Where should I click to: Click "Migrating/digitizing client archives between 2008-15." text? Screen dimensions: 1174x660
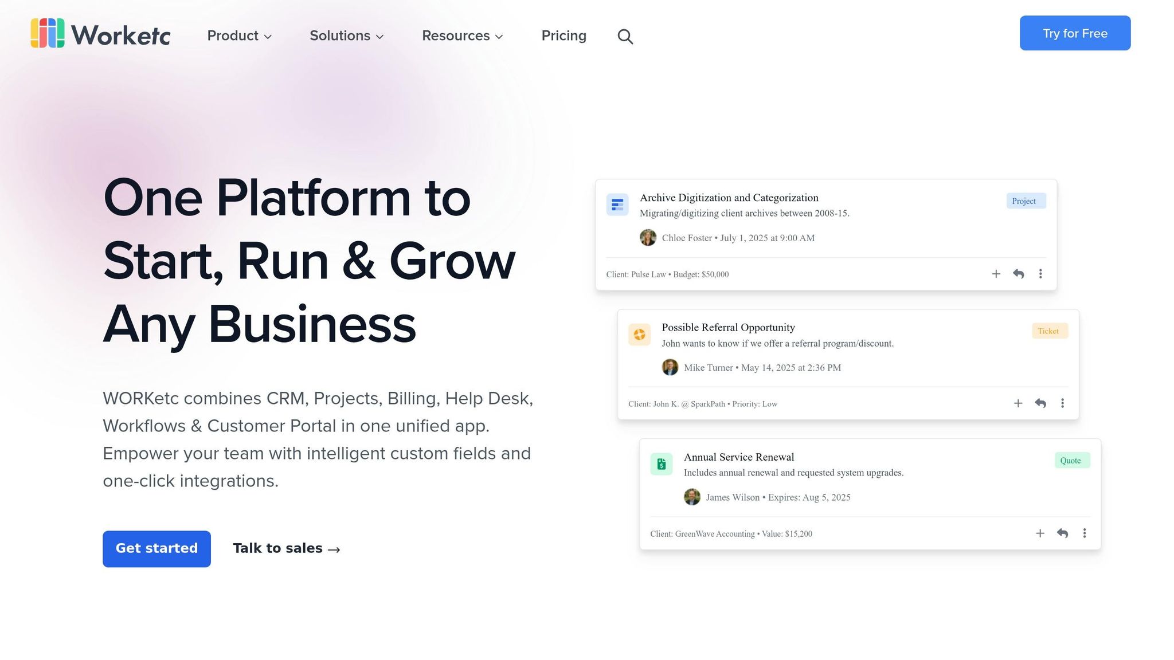point(744,213)
